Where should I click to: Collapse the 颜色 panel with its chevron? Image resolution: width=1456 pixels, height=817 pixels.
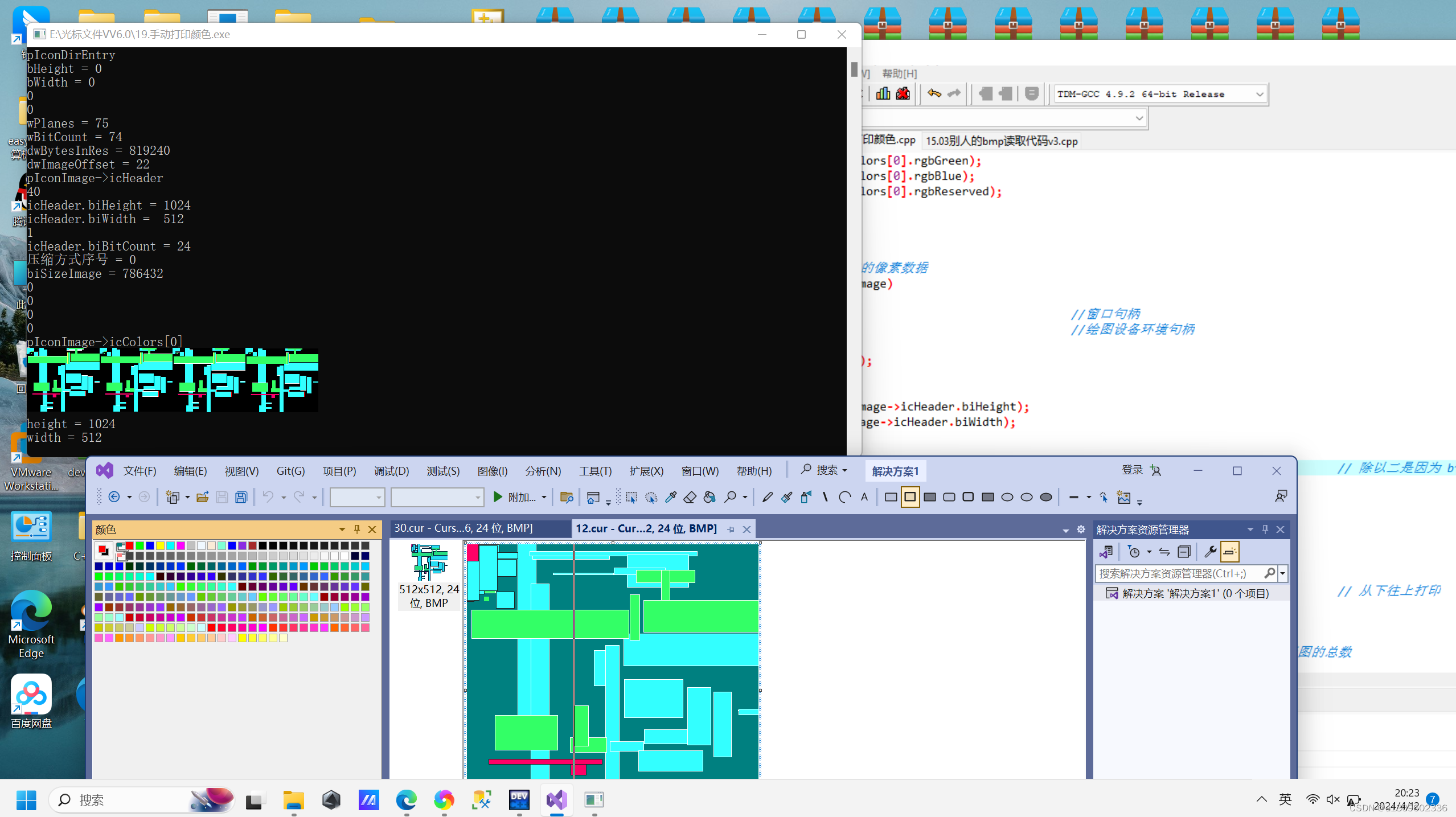342,529
